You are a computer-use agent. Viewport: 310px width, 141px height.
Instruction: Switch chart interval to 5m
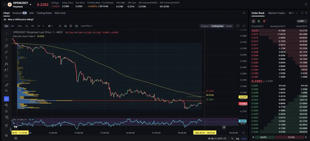tap(13, 26)
